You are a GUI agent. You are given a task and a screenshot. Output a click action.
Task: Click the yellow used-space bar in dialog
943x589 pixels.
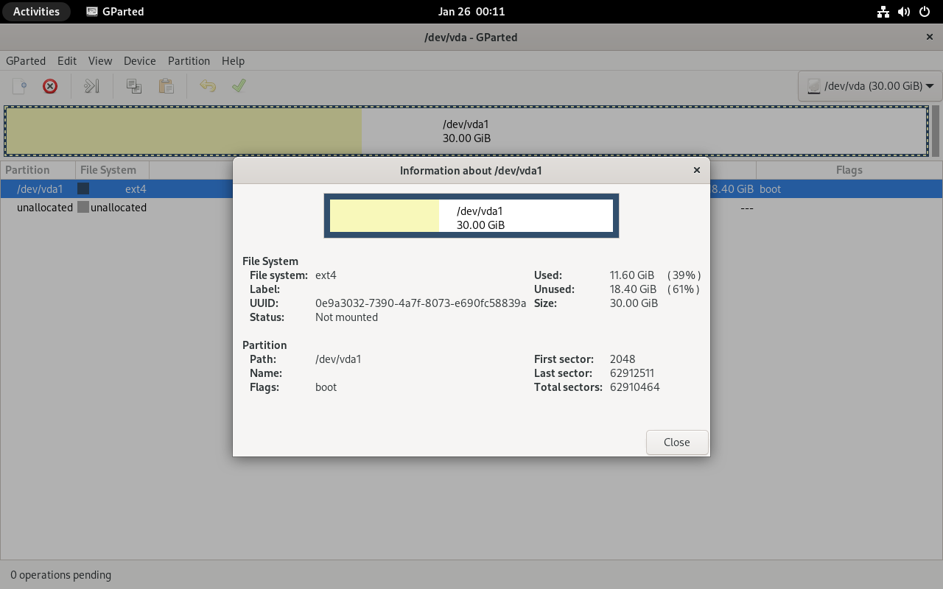[384, 216]
